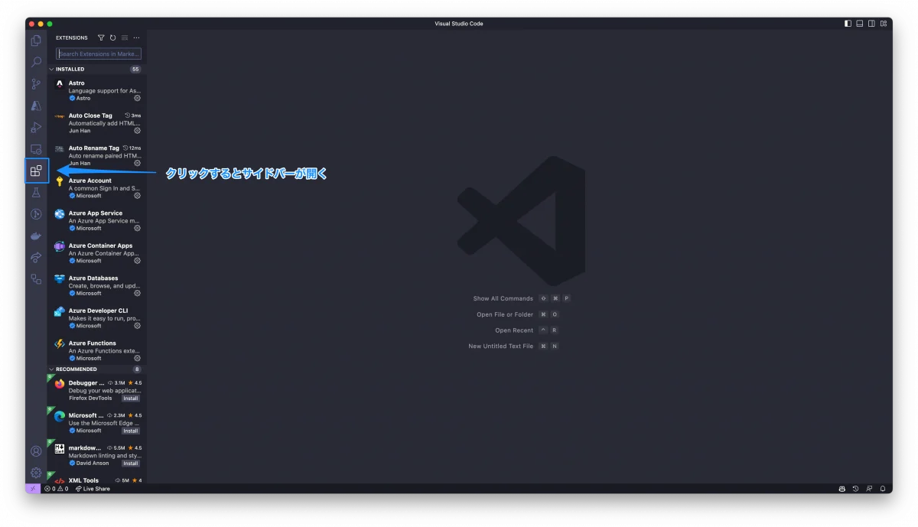
Task: Select the Auto Close Tag extension
Action: click(96, 123)
